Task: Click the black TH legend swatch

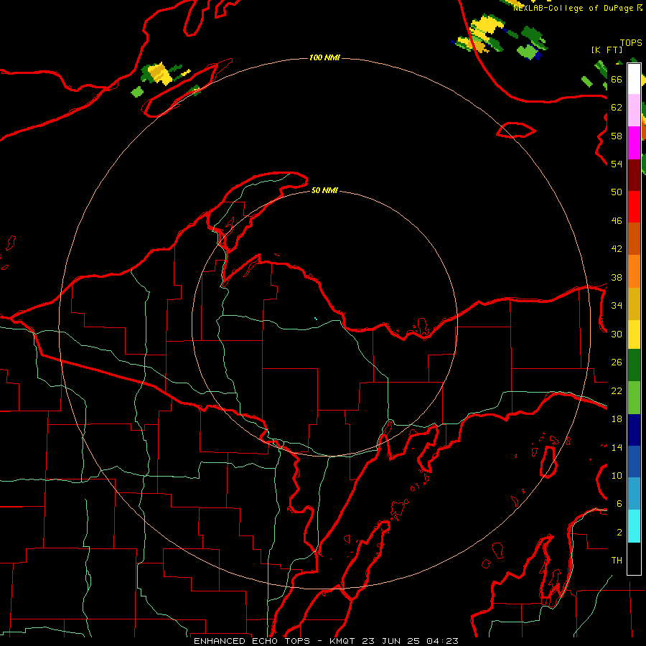Action: tap(634, 558)
